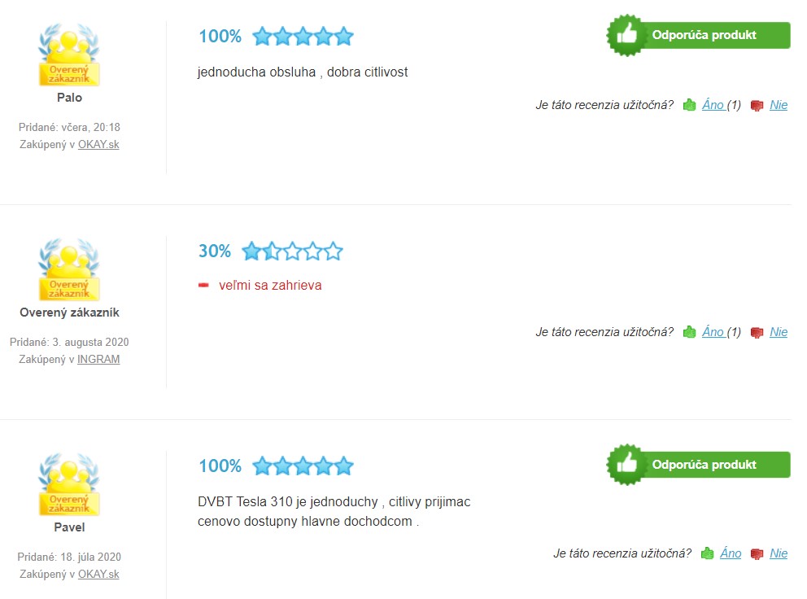Vote Nie on Pavel's review
Viewport: 807px width, 599px height.
779,553
